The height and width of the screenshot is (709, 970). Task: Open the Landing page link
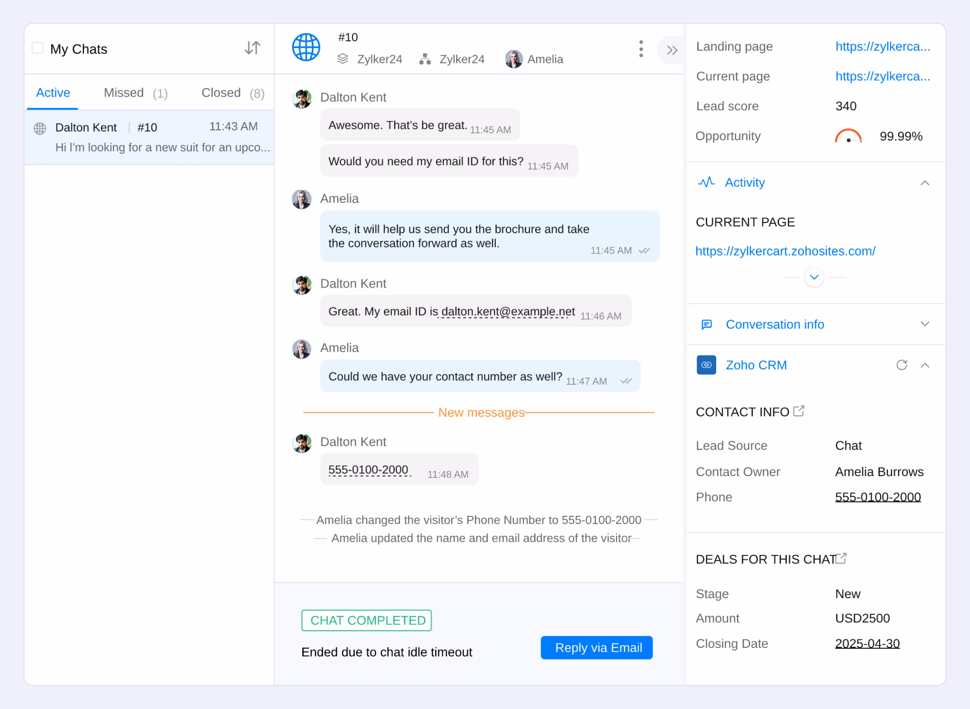(x=882, y=46)
